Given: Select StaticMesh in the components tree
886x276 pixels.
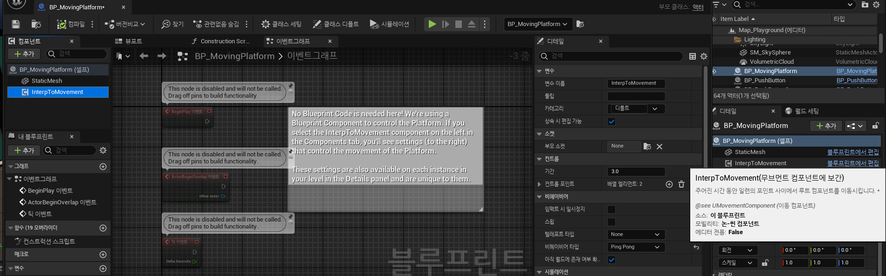Looking at the screenshot, I should [47, 81].
